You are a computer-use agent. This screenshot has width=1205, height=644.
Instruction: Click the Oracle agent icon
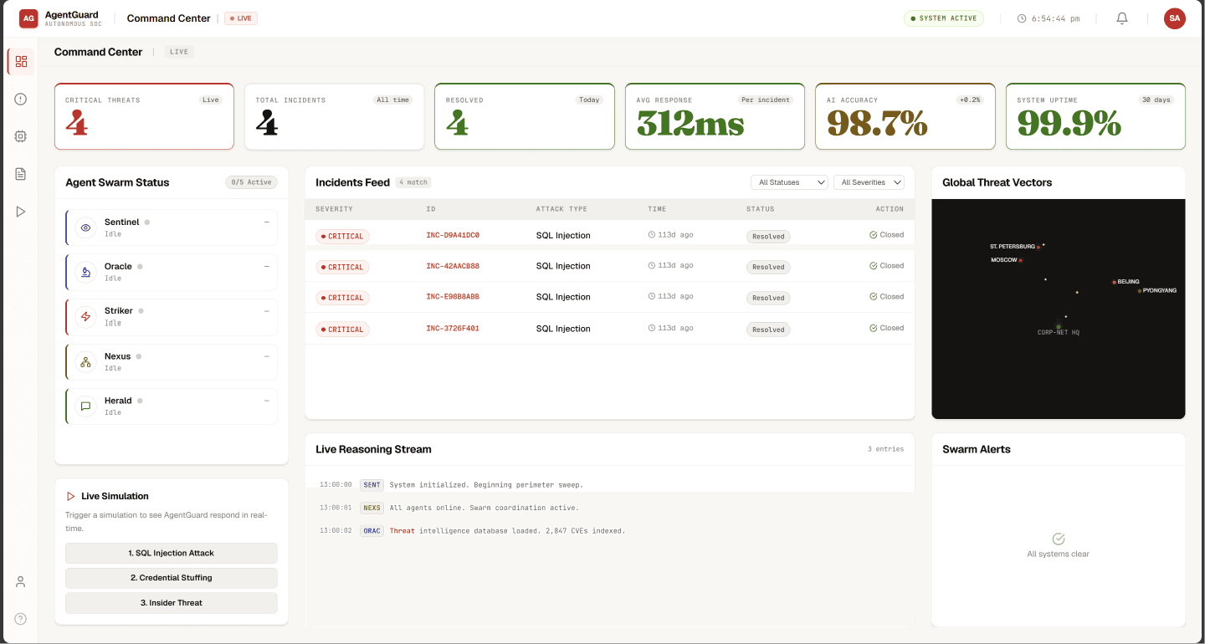(x=85, y=272)
